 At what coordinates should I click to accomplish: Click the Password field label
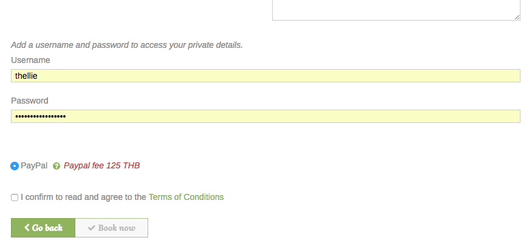pos(30,101)
